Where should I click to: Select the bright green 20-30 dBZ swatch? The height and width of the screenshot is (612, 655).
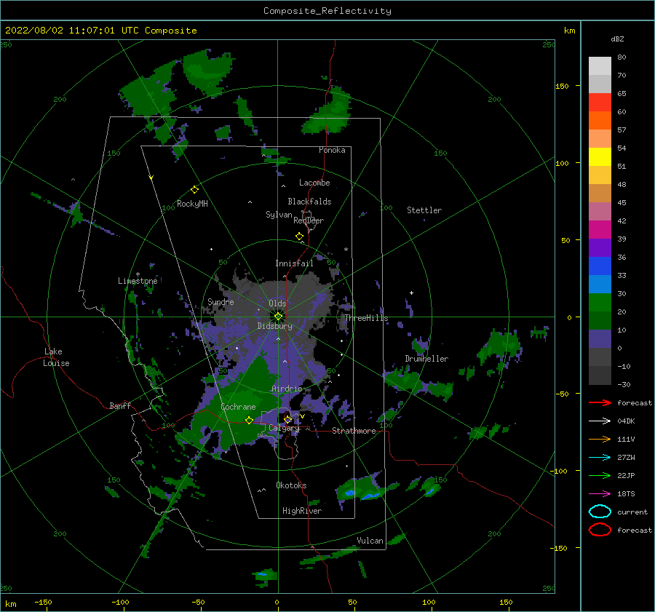(600, 302)
